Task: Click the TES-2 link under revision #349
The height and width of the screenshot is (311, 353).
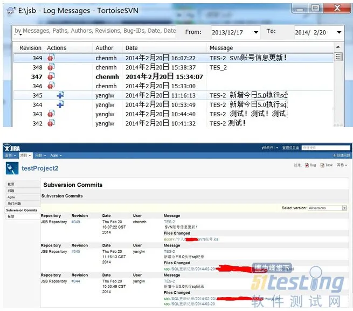Action: pos(169,222)
